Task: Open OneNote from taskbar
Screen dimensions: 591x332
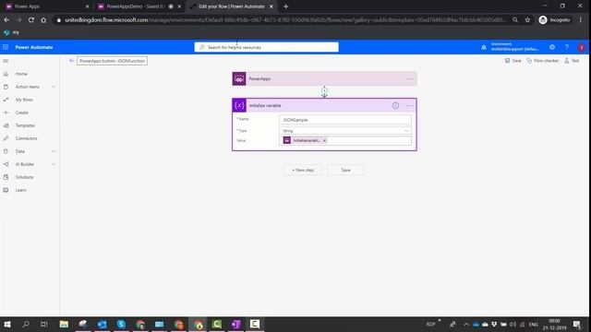Action: [x=235, y=324]
